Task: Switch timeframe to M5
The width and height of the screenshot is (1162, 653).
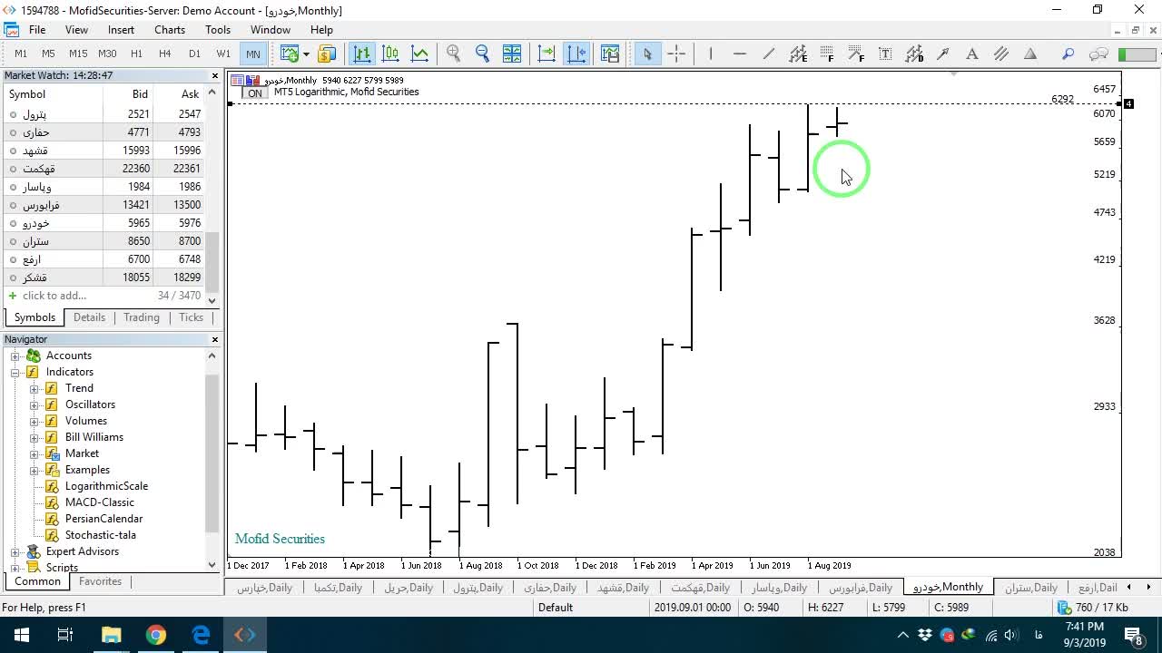Action: (49, 54)
